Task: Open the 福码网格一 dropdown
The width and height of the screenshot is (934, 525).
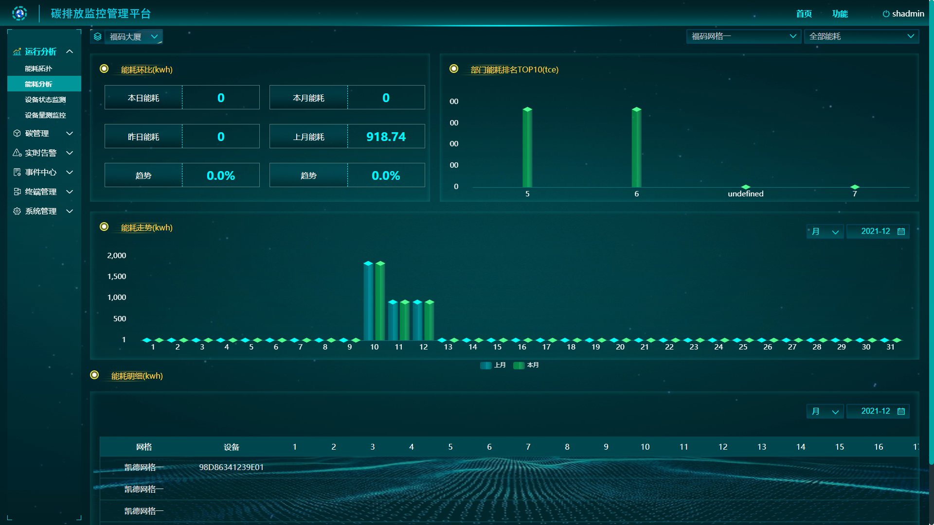Action: [743, 36]
